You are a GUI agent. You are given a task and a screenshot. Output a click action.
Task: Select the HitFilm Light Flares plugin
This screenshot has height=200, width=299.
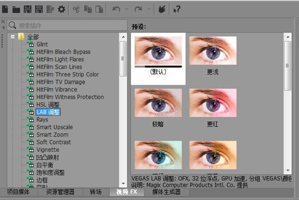pos(60,59)
